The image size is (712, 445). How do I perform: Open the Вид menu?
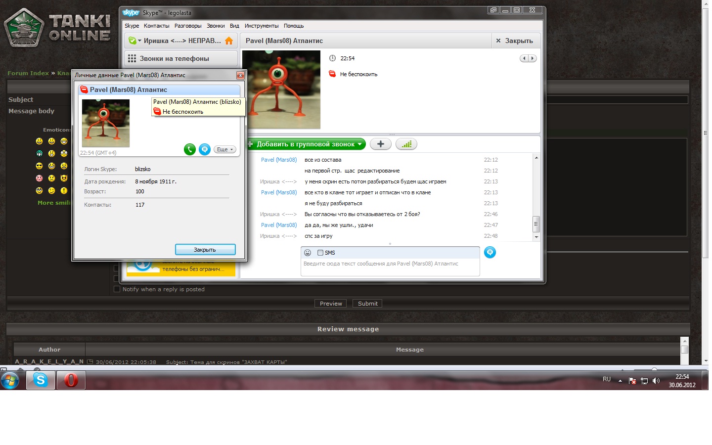235,26
